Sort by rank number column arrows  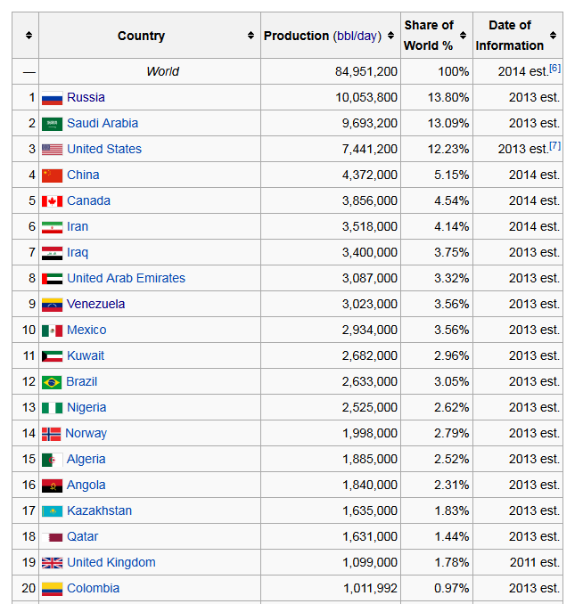[29, 36]
